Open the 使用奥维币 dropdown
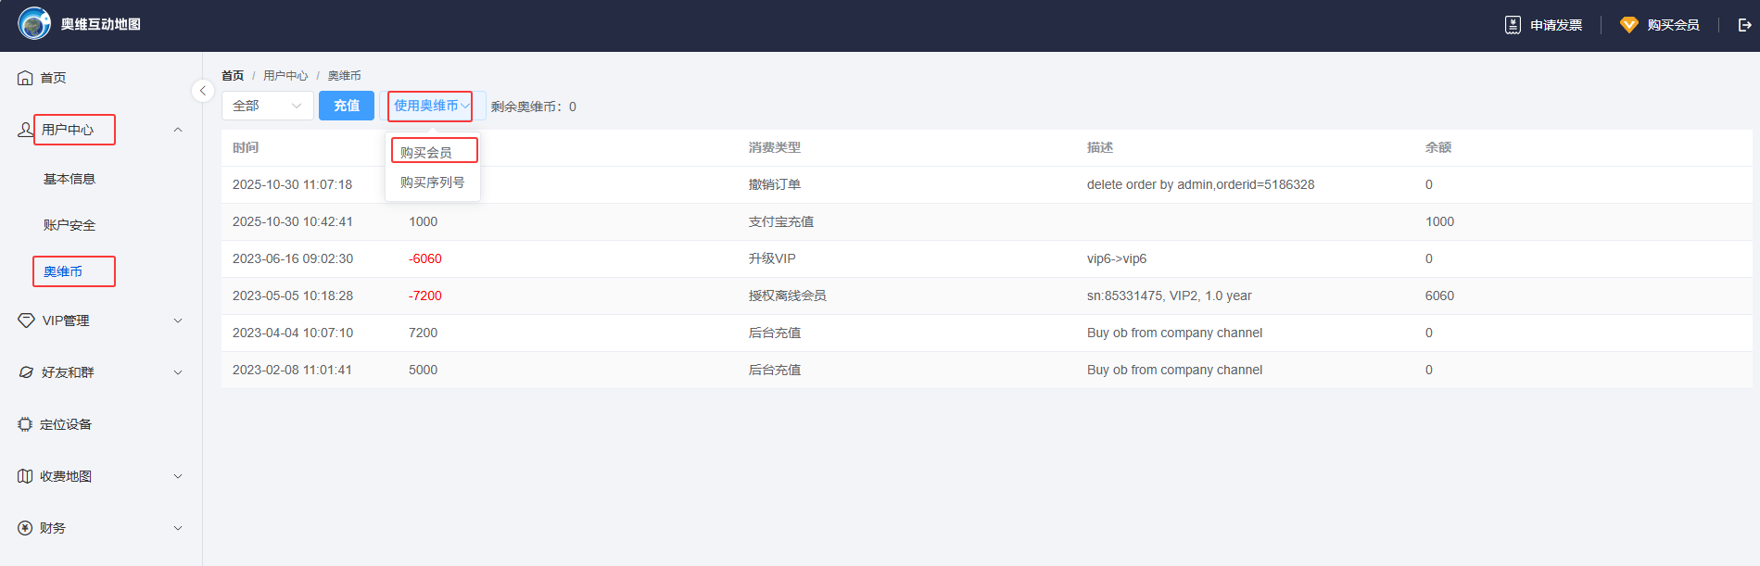1760x566 pixels. (431, 106)
